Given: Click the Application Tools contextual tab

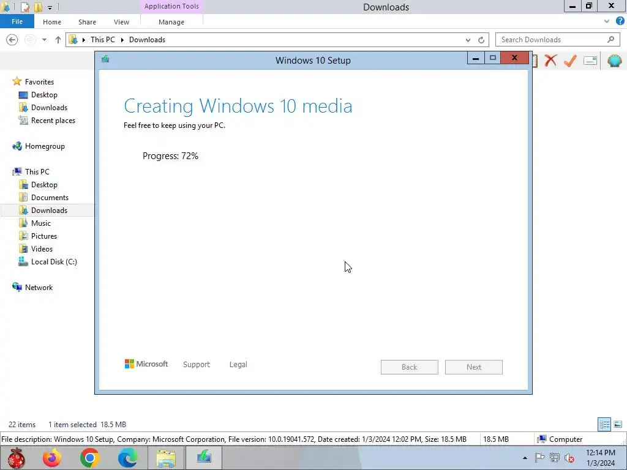Looking at the screenshot, I should (171, 6).
